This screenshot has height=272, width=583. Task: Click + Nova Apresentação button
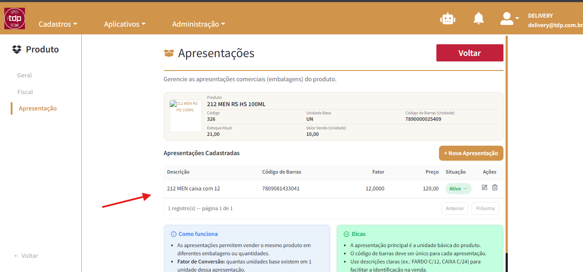click(x=471, y=153)
